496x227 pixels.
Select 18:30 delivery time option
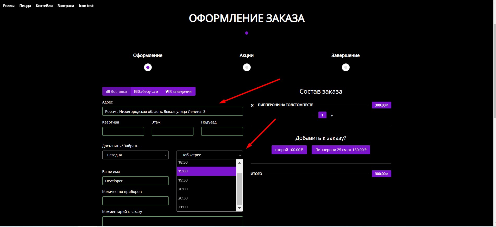tap(206, 163)
